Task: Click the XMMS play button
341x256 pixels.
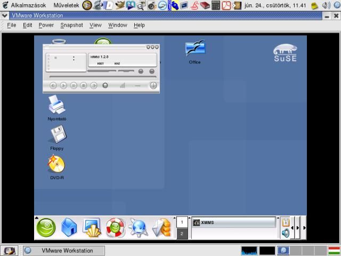Action: (63, 85)
